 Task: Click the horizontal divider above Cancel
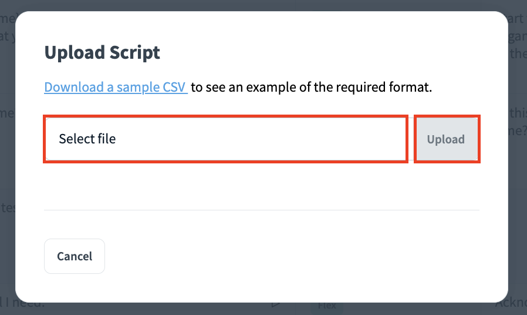(x=262, y=210)
